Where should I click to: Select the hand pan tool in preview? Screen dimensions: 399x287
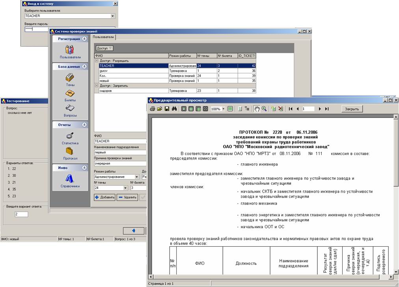tap(257, 109)
